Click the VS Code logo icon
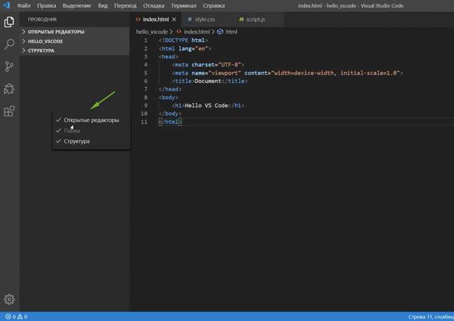This screenshot has width=454, height=321. pos(7,5)
